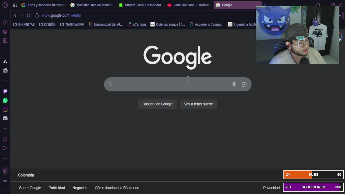View site security lock info
Viewport: 345px width, 194px height.
[x=37, y=15]
